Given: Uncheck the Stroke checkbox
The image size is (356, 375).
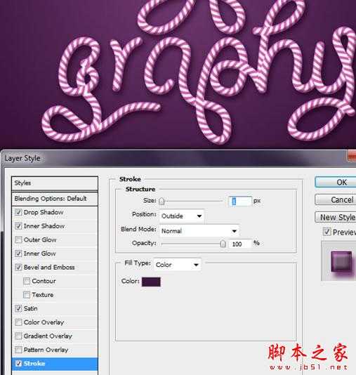Looking at the screenshot, I should [x=18, y=364].
